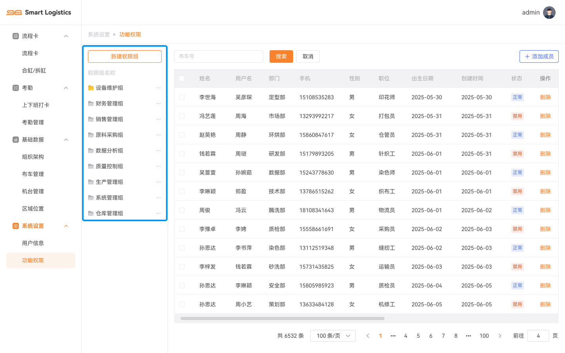The image size is (565, 353).
Task: Click the 设备维护组 folder icon
Action: click(91, 88)
